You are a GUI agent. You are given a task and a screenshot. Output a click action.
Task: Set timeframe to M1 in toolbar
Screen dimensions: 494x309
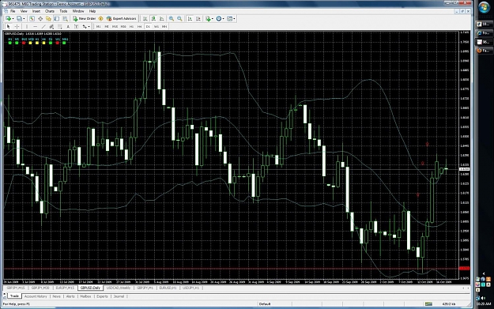98,26
